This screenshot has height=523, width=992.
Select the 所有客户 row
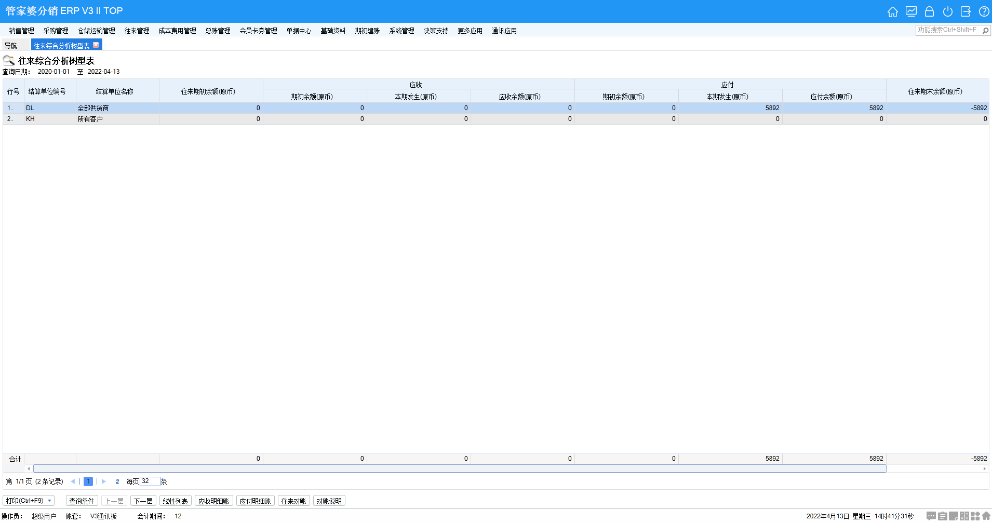(x=496, y=119)
